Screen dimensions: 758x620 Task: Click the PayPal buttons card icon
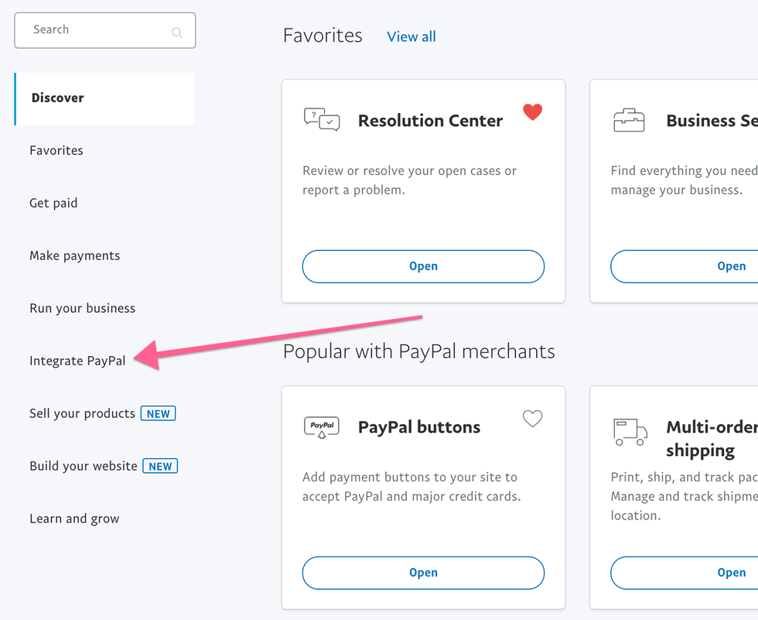[x=322, y=427]
